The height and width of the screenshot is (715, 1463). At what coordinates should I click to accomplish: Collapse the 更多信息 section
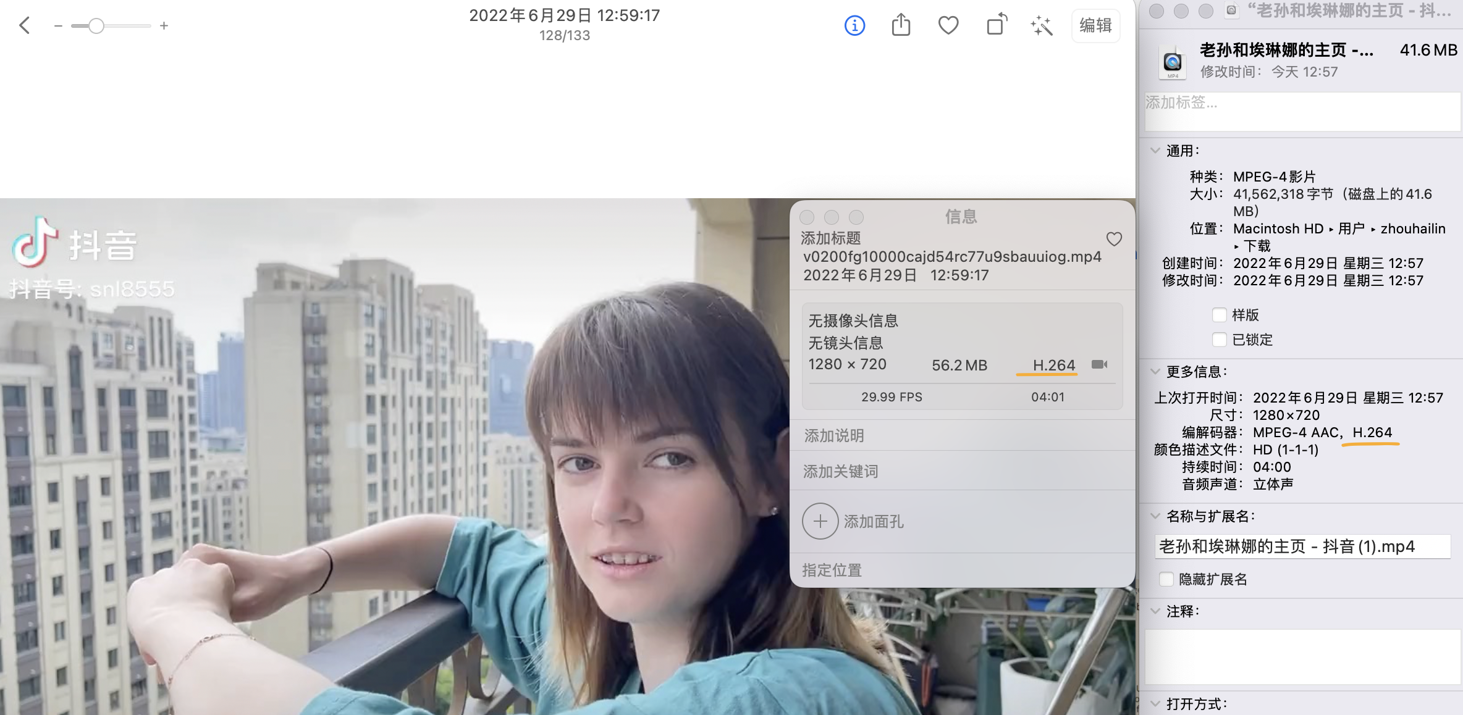click(x=1155, y=371)
